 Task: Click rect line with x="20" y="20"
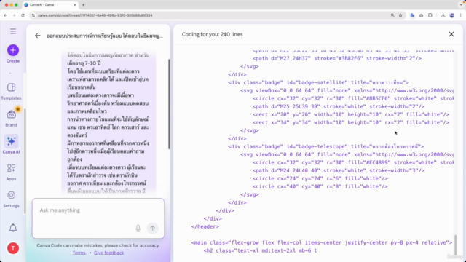point(351,114)
